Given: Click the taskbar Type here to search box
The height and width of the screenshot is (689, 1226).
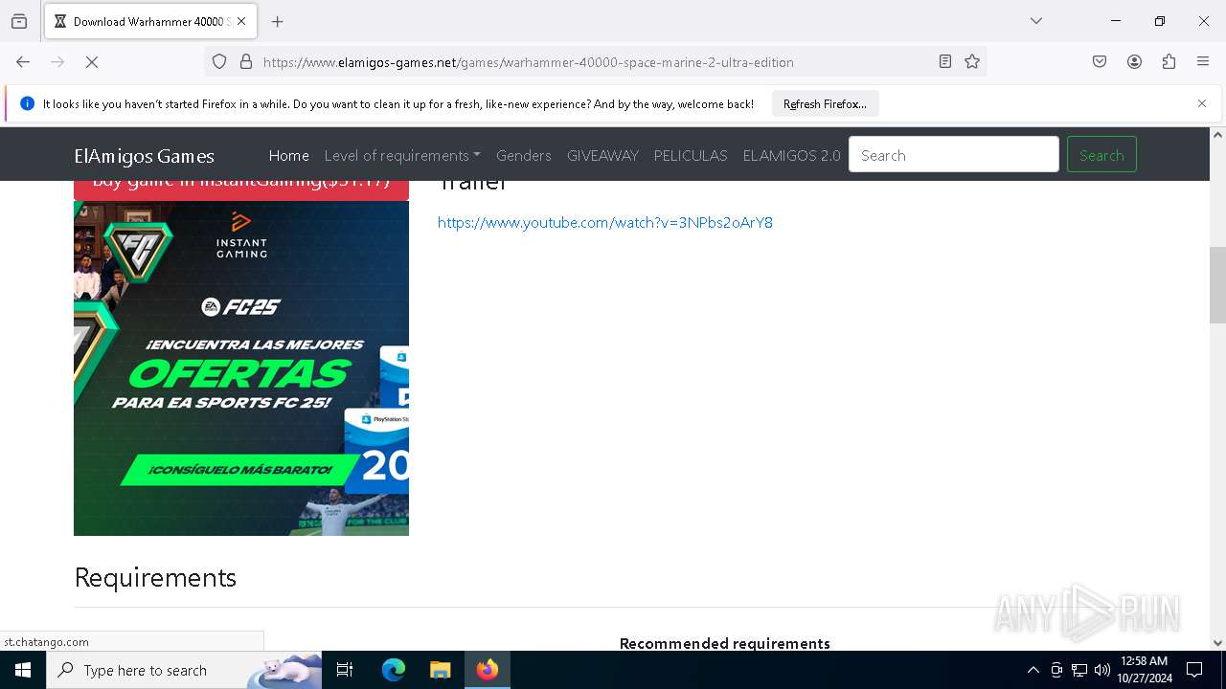Looking at the screenshot, I should 184,670.
